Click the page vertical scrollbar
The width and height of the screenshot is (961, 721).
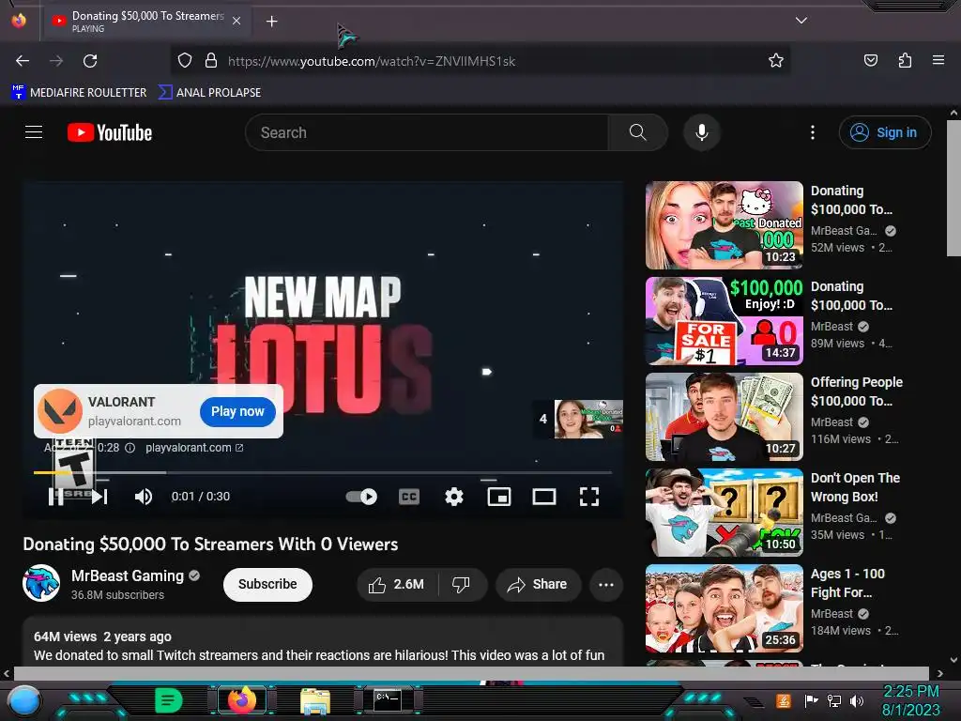pos(953,188)
